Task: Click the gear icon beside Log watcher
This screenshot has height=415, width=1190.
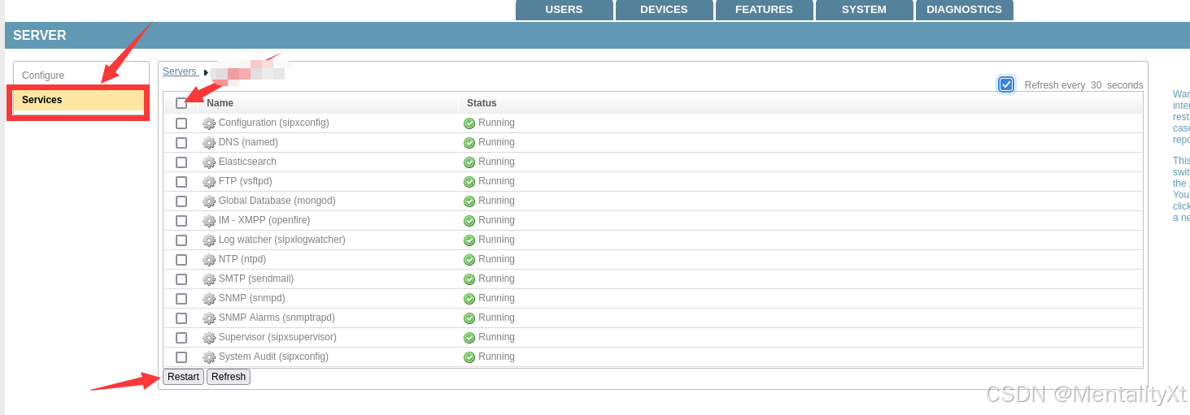Action: click(x=209, y=240)
